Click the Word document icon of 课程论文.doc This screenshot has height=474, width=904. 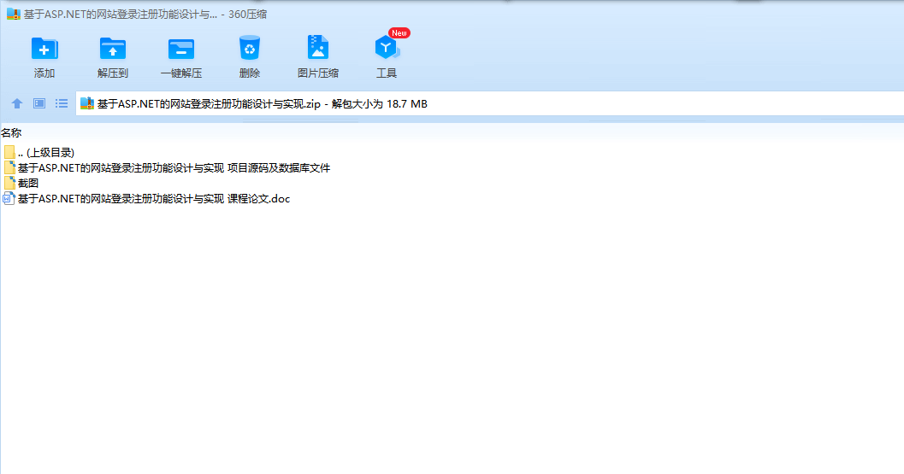click(9, 199)
